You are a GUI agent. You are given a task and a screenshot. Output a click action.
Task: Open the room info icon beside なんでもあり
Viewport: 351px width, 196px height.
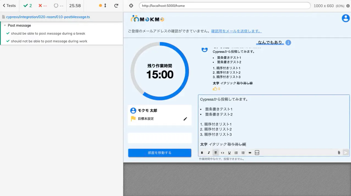[288, 43]
